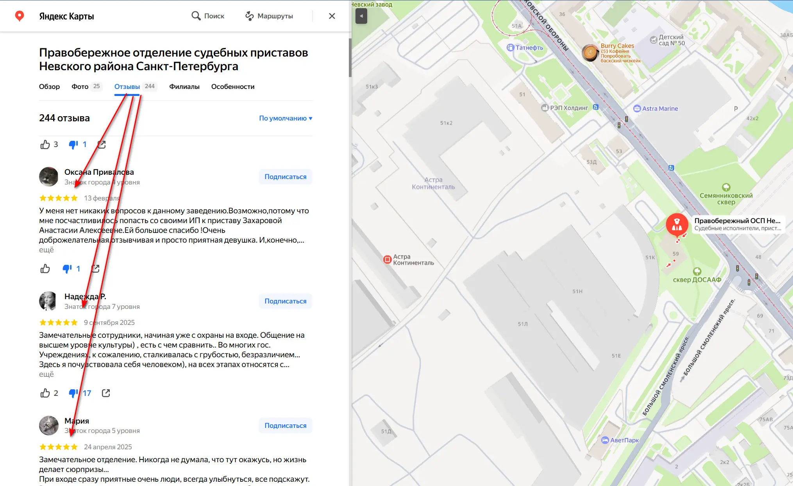Expand Оксана Привалова's review with ещё

pos(46,250)
